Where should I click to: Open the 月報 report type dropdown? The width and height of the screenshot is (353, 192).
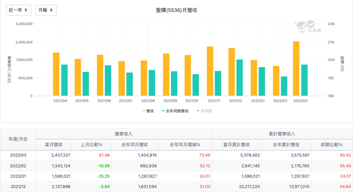tap(46, 10)
